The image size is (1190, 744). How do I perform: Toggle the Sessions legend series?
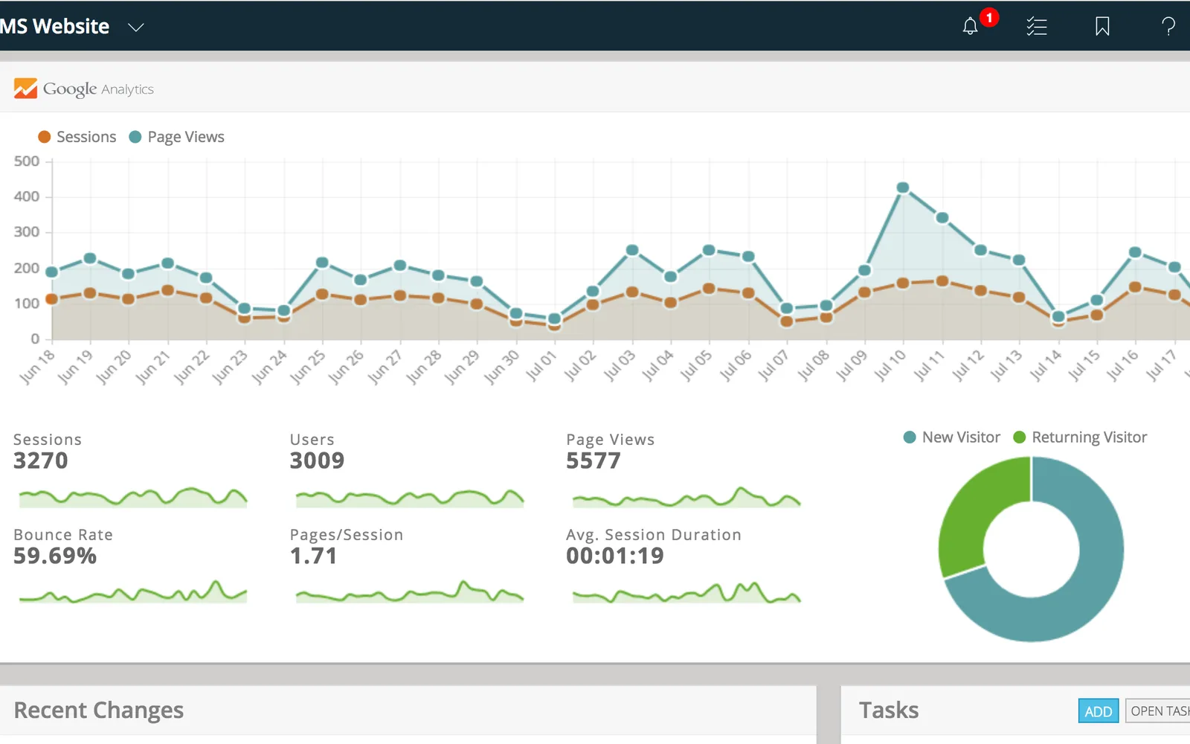click(x=77, y=137)
